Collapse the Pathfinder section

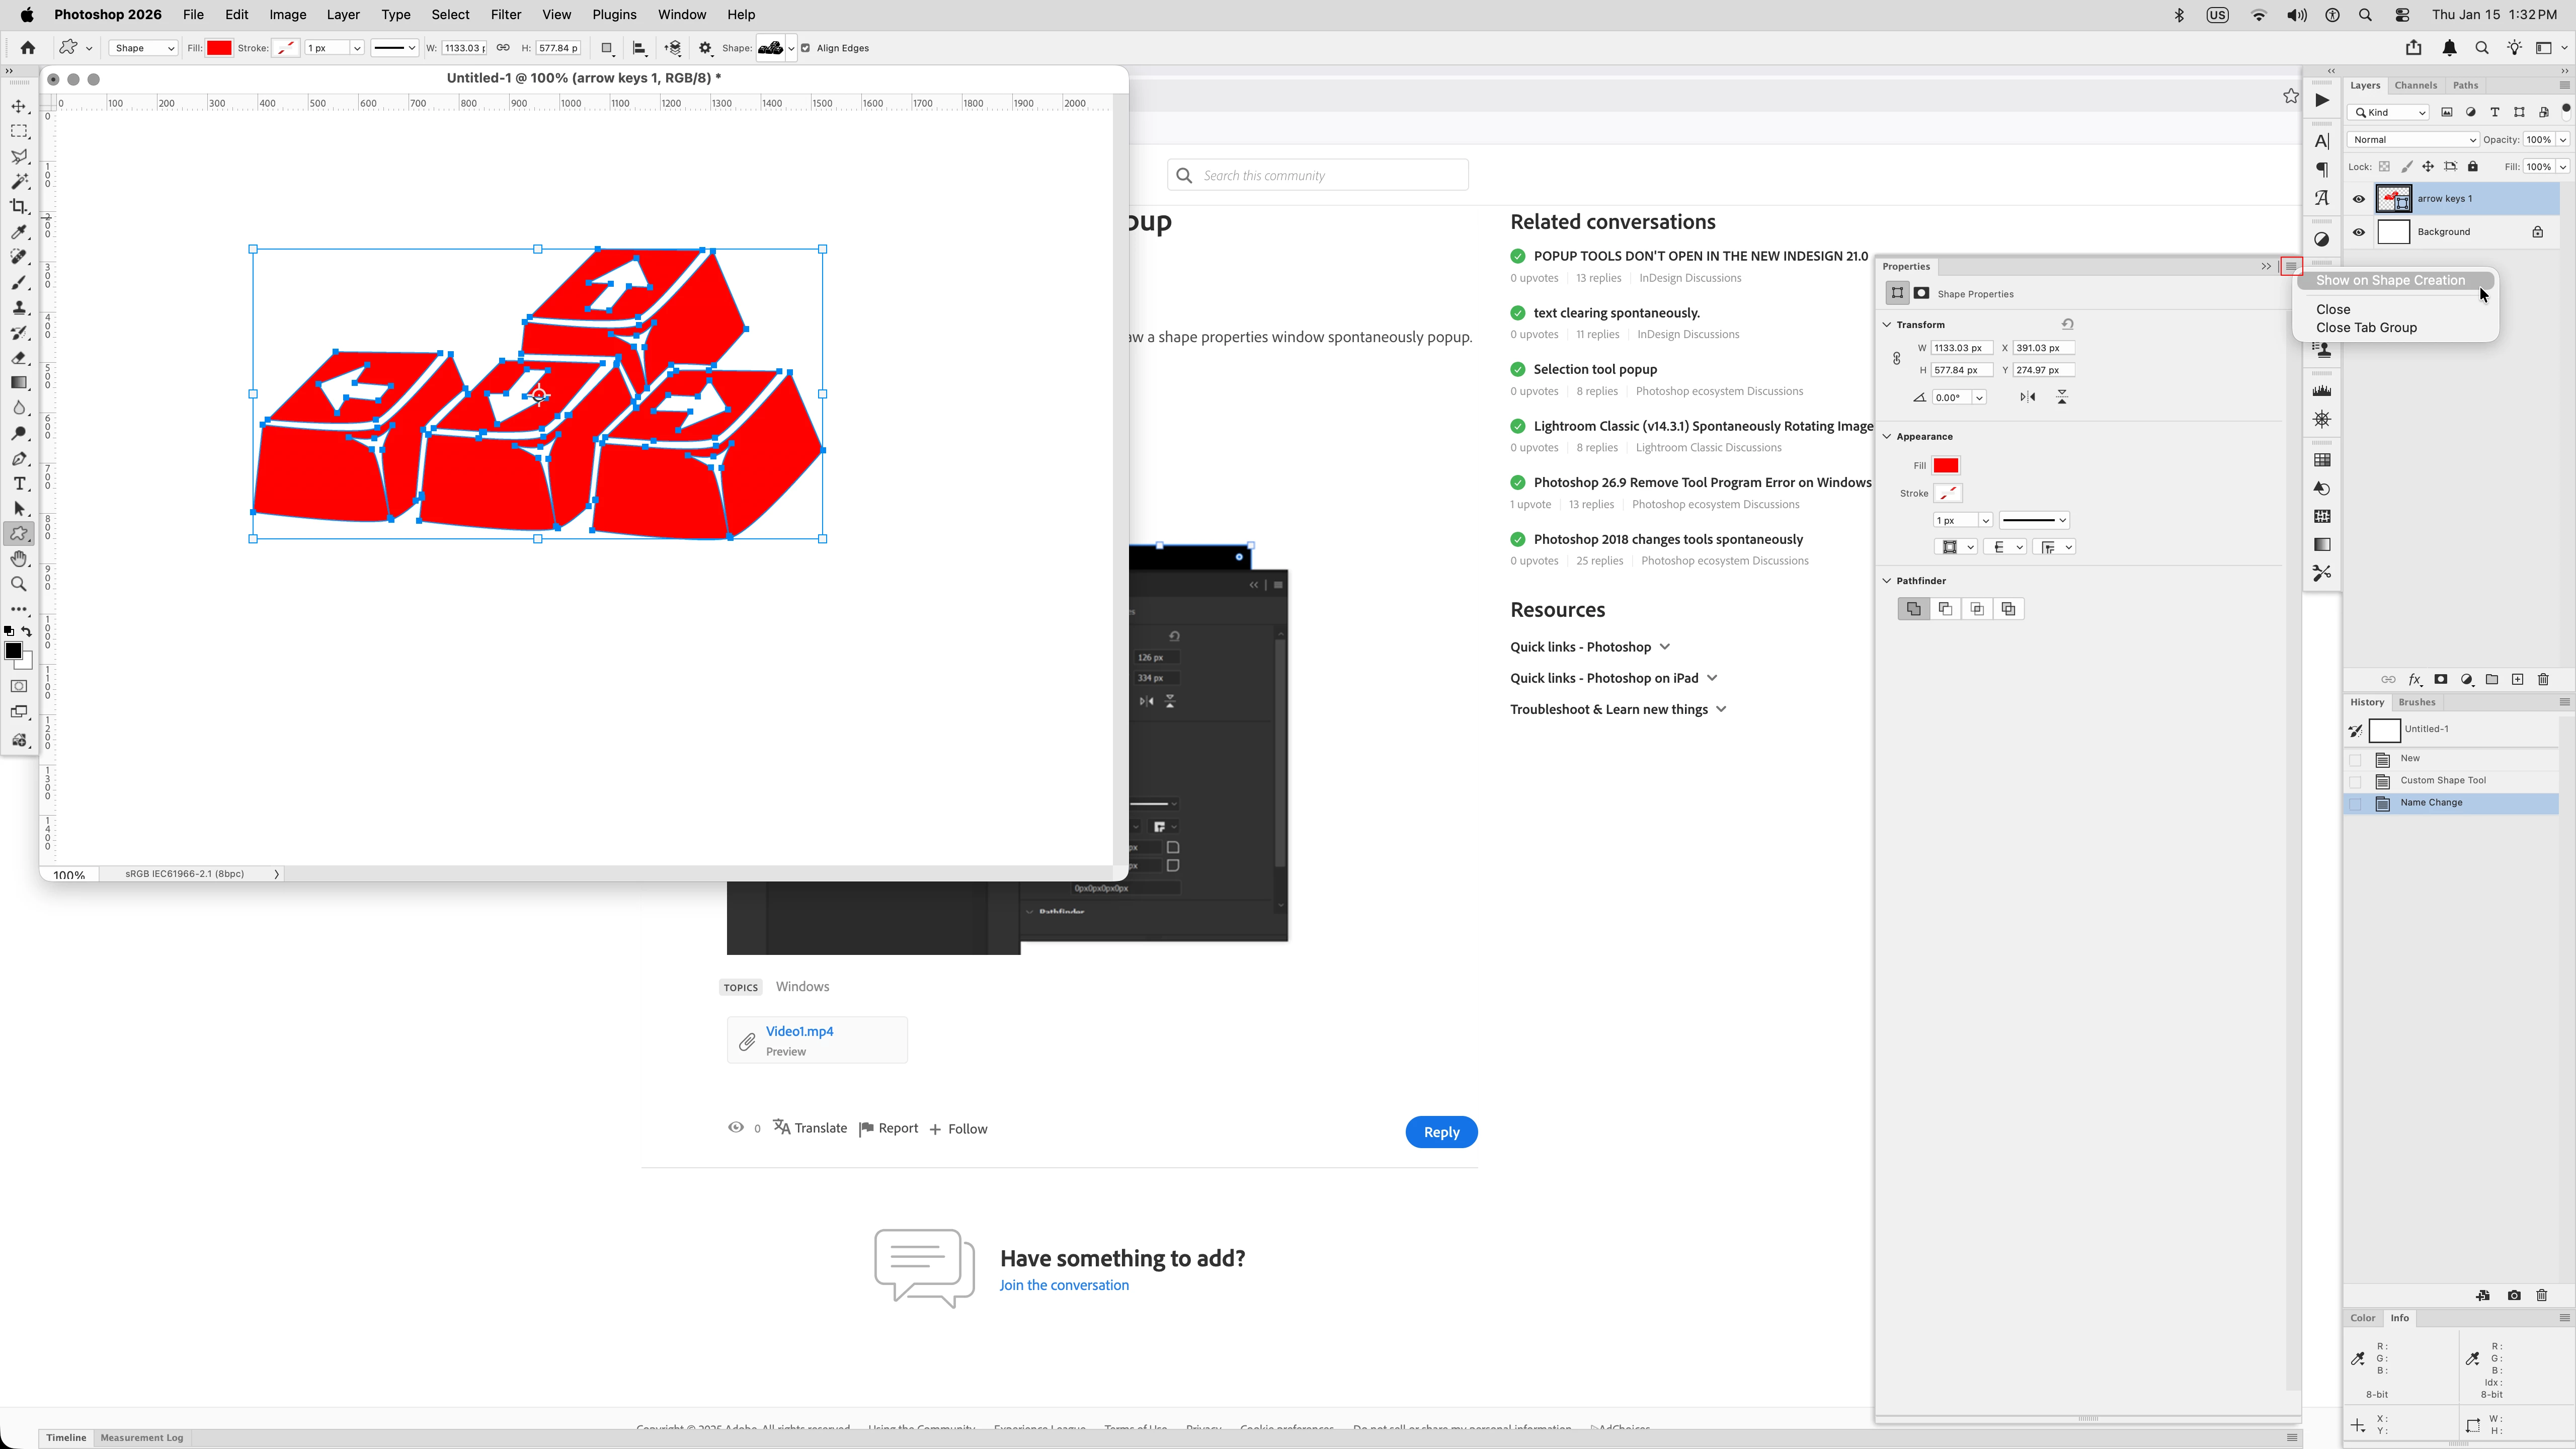pyautogui.click(x=1887, y=581)
